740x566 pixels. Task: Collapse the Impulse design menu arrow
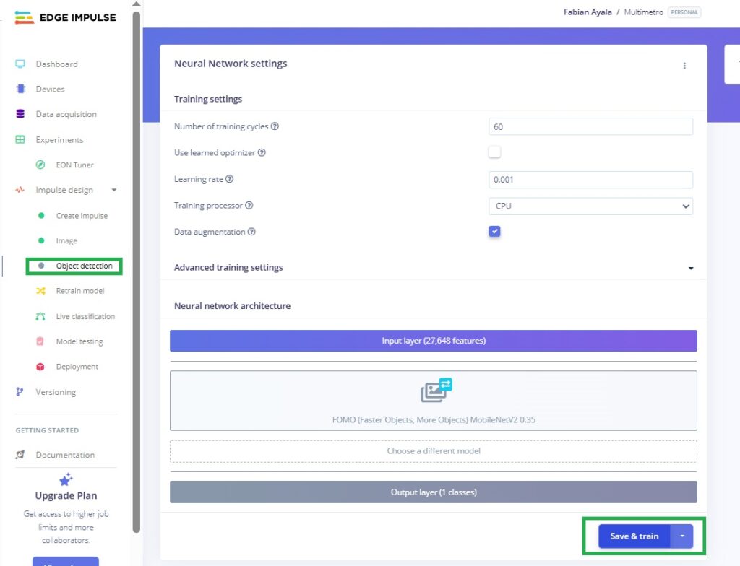coord(113,191)
